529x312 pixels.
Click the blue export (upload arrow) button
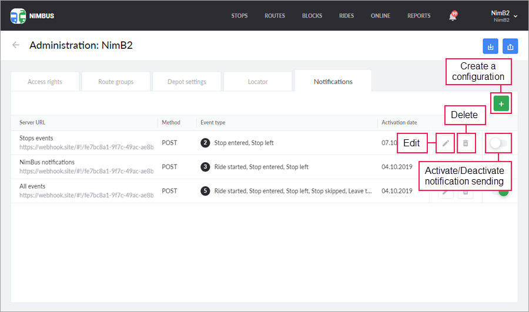click(x=510, y=46)
